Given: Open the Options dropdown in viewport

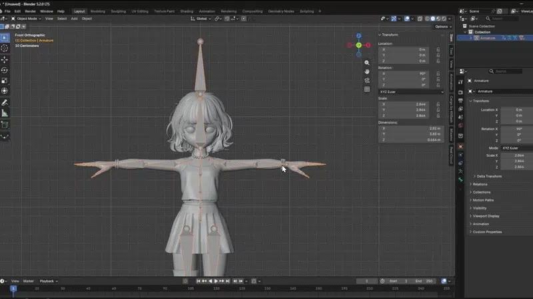Looking at the screenshot, I should coord(443,27).
